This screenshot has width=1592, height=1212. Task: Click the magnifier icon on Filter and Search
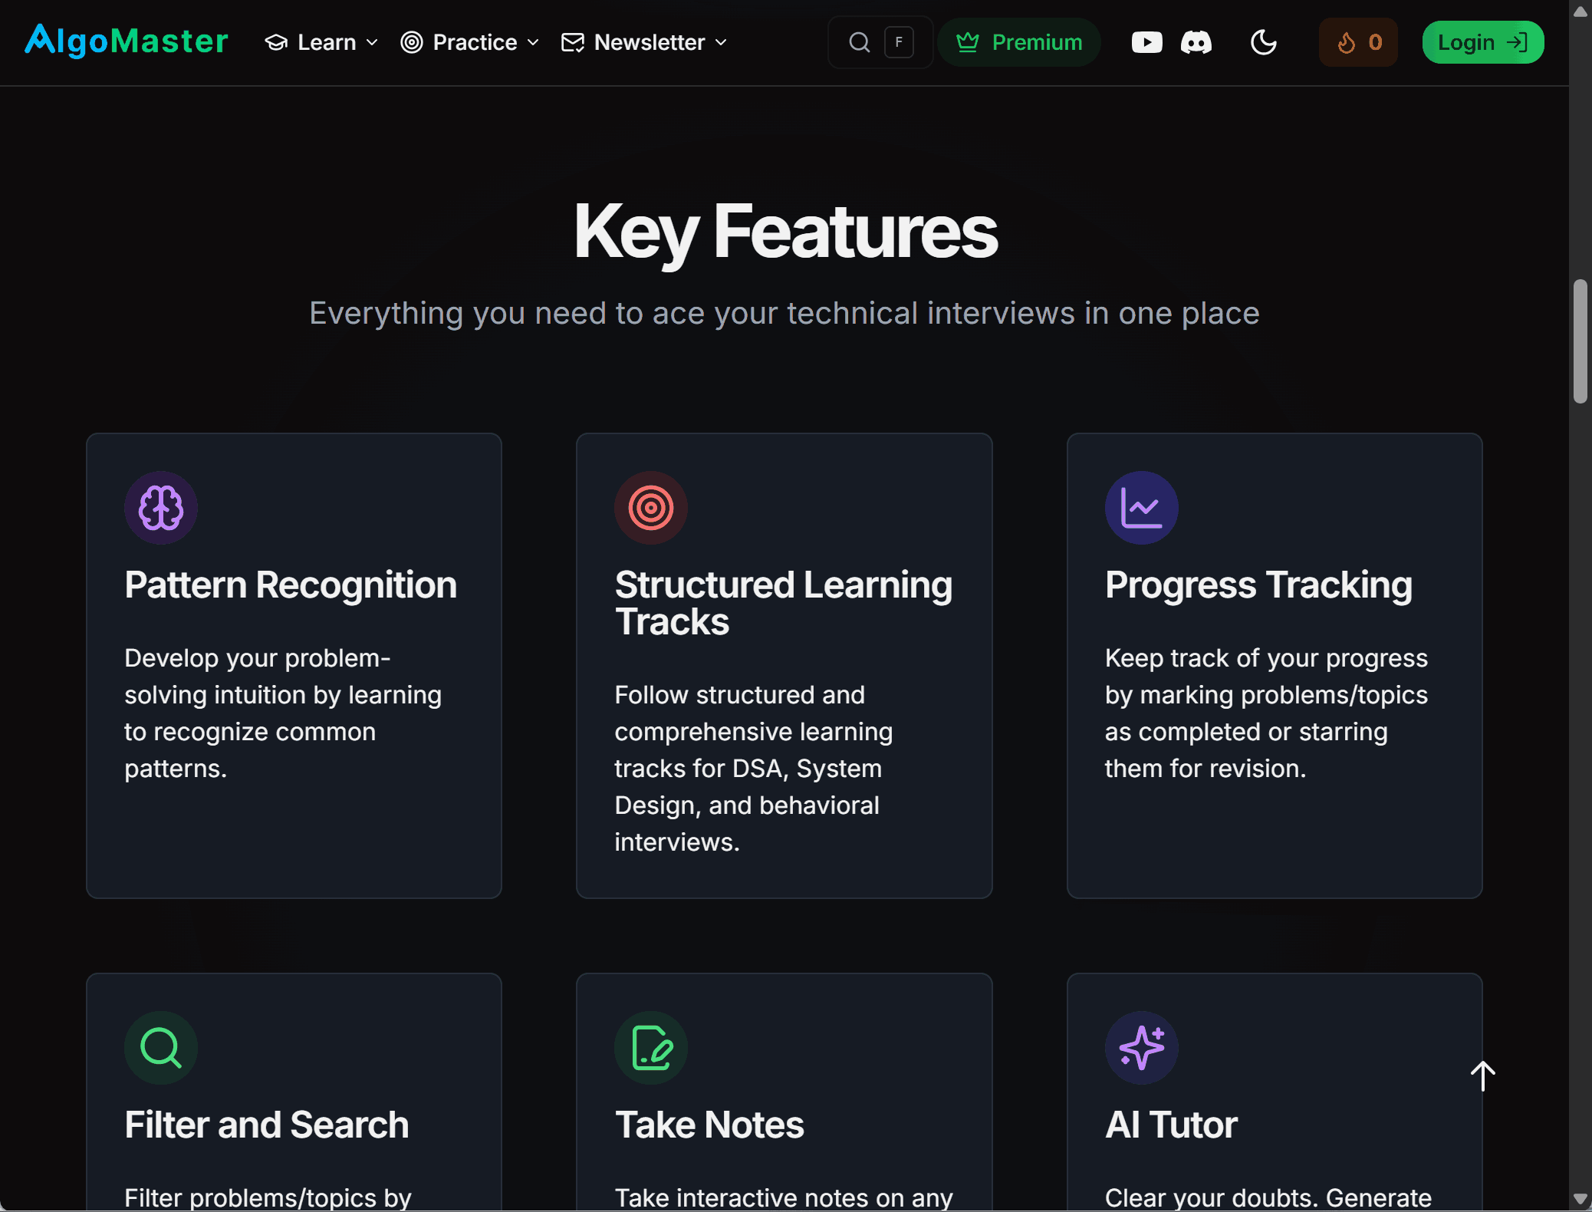click(x=161, y=1048)
